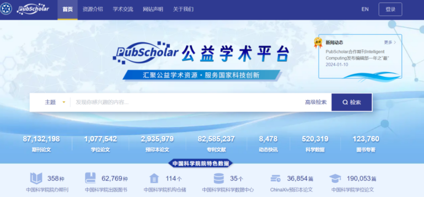Click the book icon for 中国科学院出版图书

91,178
